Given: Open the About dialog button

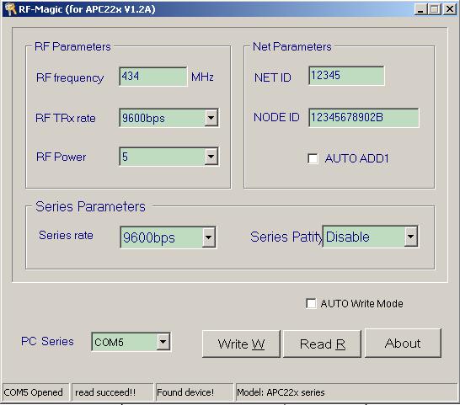Looking at the screenshot, I should point(403,344).
